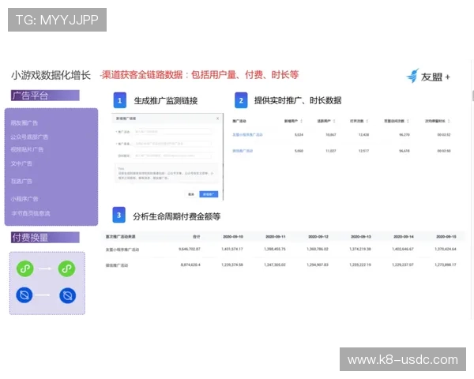The height and width of the screenshot is (379, 474).
Task: Focus the 推广活动 name input field
Action: 173,132
